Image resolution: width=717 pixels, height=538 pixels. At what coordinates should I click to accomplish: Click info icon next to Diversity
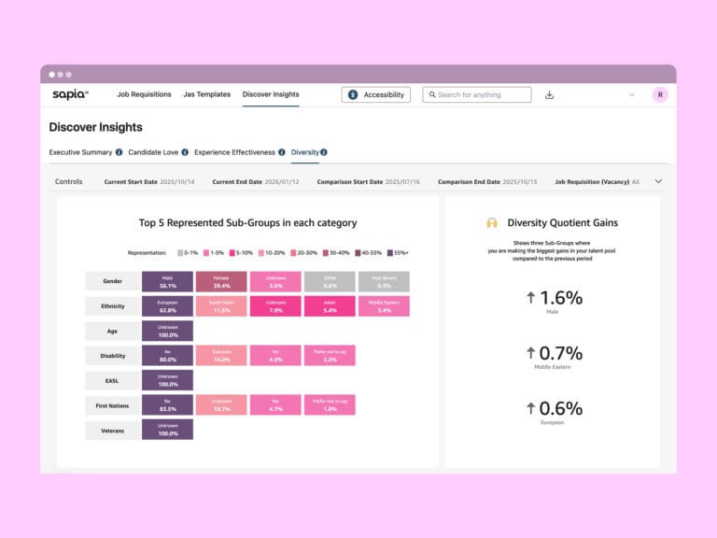click(324, 152)
